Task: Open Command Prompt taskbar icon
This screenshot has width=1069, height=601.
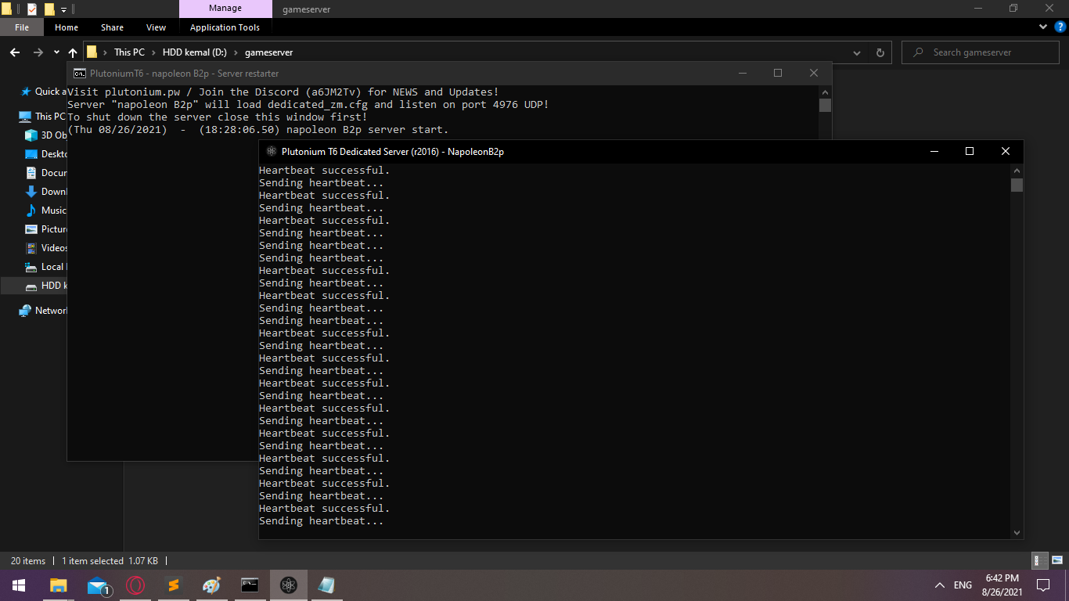Action: point(250,585)
